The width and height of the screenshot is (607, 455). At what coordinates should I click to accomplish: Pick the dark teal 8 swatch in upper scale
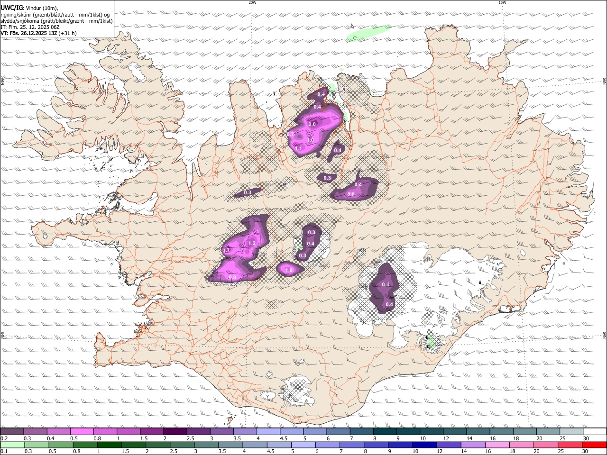point(385,431)
